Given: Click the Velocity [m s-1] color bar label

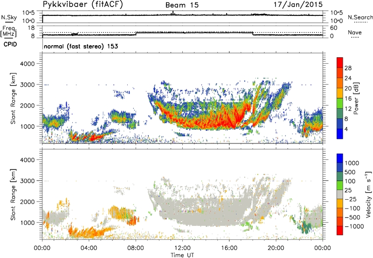Looking at the screenshot, I should 368,194.
